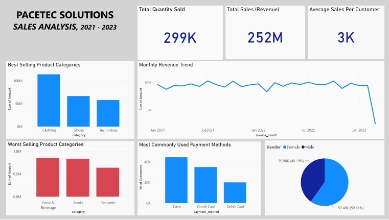
Task: Click the Debit Card payment bar
Action: (x=235, y=192)
